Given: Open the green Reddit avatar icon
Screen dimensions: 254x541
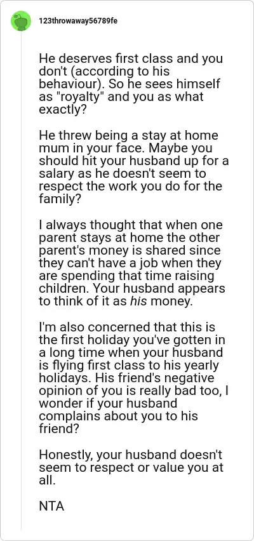Looking at the screenshot, I should click(21, 21).
